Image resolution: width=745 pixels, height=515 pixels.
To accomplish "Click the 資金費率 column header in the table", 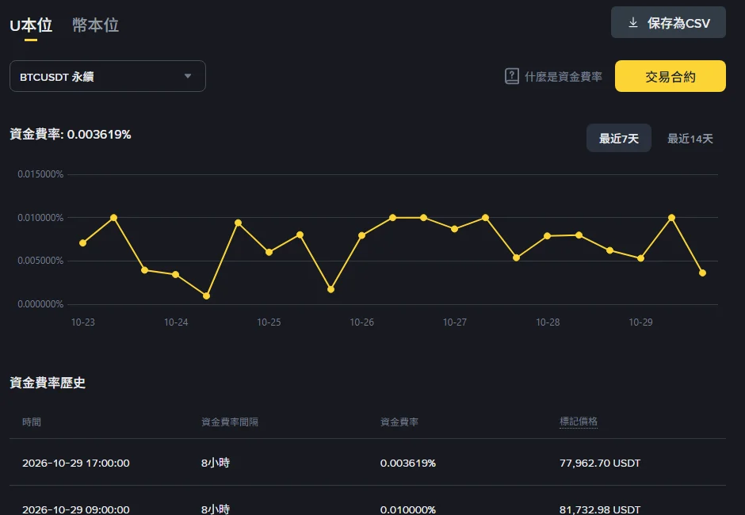I will 399,422.
